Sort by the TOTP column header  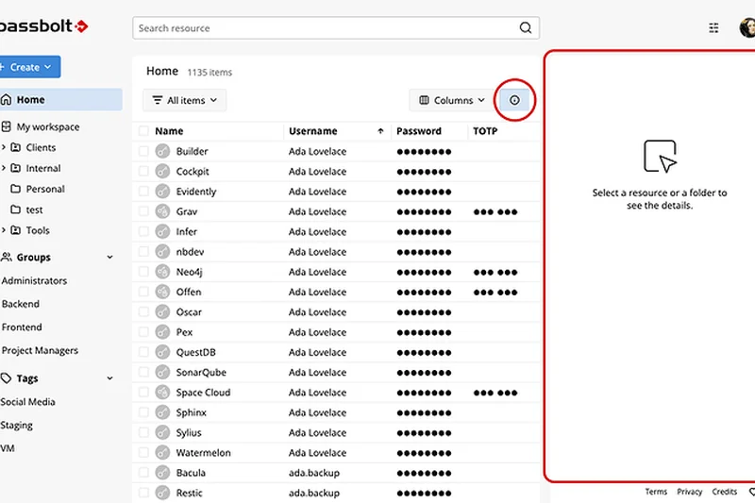(485, 131)
